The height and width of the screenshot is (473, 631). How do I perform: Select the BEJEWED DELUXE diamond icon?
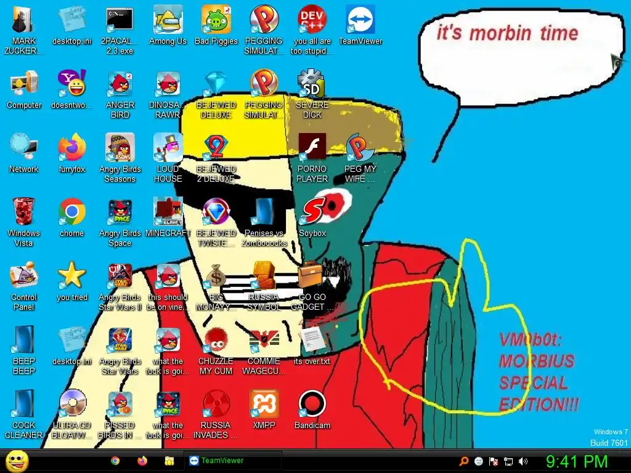[216, 84]
